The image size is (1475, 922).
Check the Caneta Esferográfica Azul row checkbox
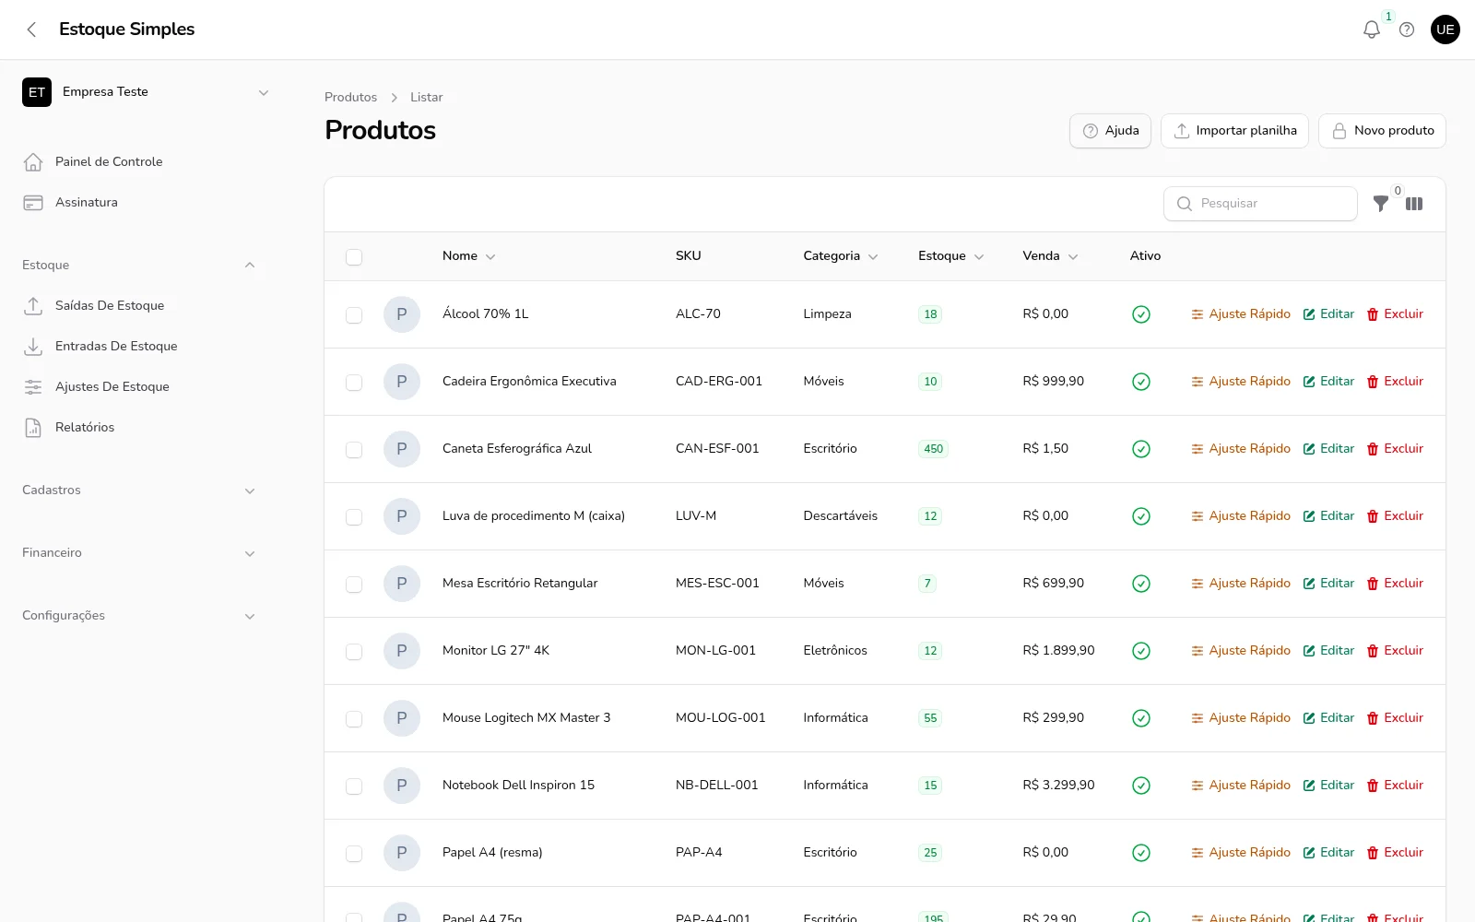pyautogui.click(x=354, y=450)
